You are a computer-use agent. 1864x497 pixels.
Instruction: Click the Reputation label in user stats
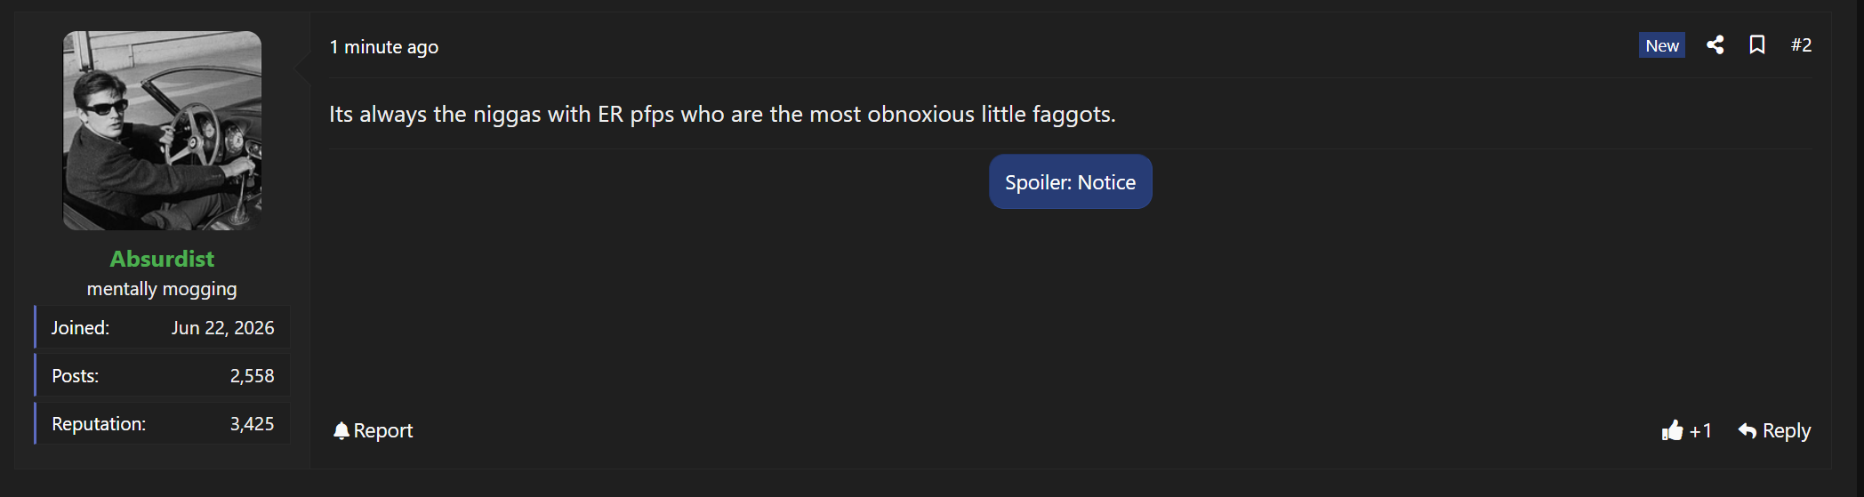[x=99, y=424]
